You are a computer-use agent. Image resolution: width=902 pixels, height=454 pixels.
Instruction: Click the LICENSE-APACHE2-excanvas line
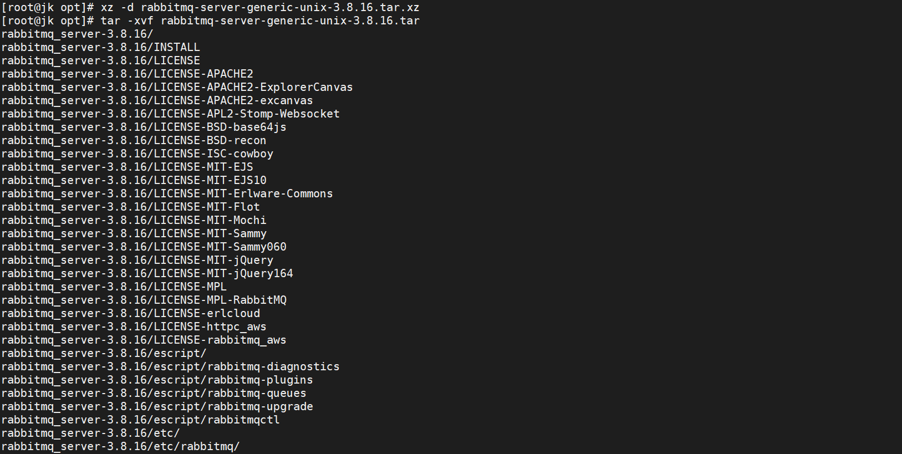157,101
